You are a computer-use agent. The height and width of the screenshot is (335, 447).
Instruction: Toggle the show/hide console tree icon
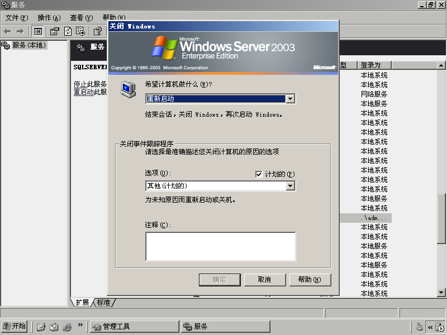37,31
